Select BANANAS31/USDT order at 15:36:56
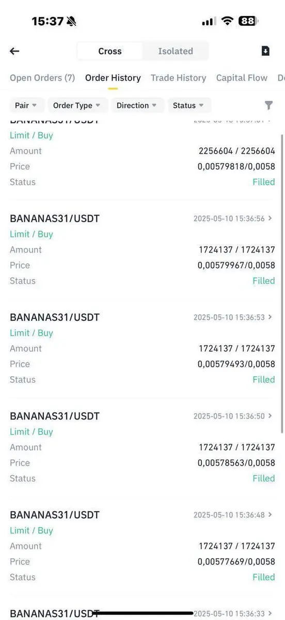This screenshot has width=285, height=620. pos(142,250)
